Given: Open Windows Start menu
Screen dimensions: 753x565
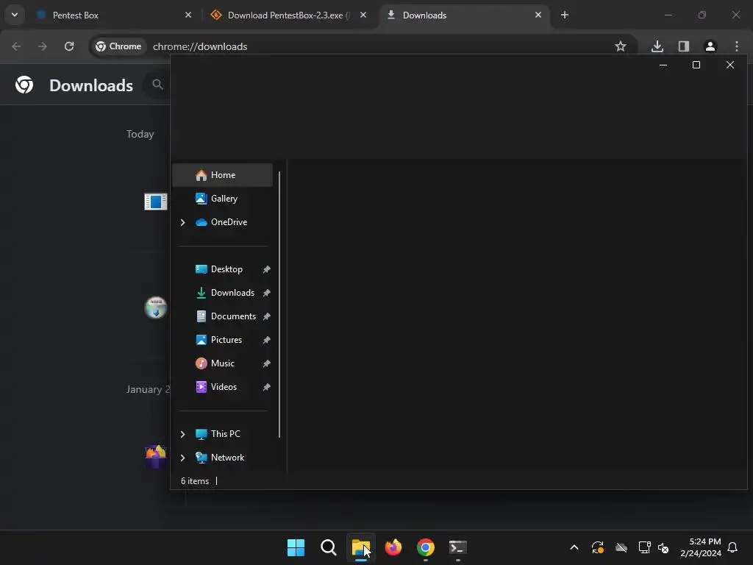Looking at the screenshot, I should [x=296, y=547].
